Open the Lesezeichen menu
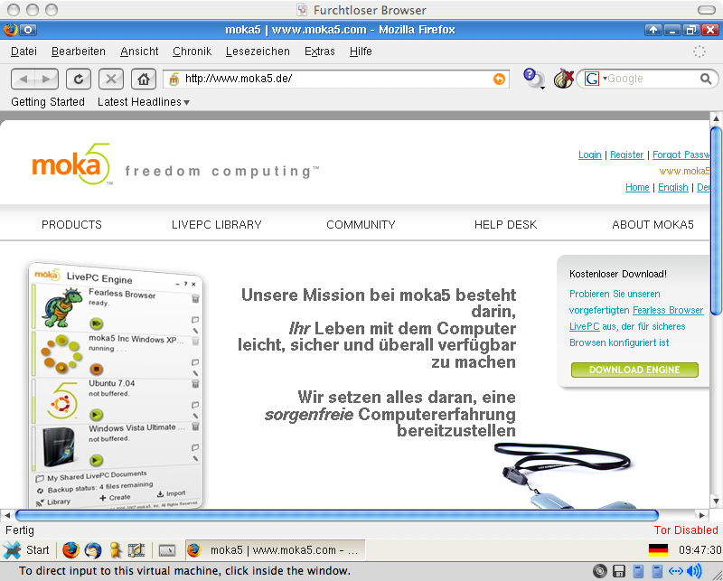 [x=258, y=52]
